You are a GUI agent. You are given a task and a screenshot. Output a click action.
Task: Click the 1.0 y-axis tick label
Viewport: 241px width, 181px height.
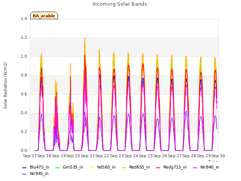(x=24, y=57)
